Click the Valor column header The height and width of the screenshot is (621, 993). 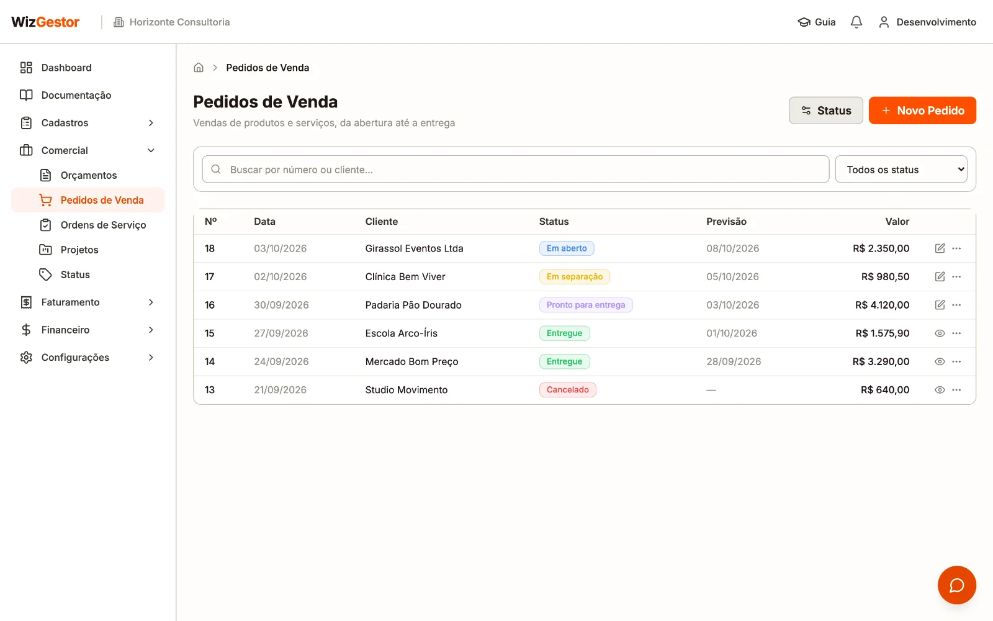897,222
